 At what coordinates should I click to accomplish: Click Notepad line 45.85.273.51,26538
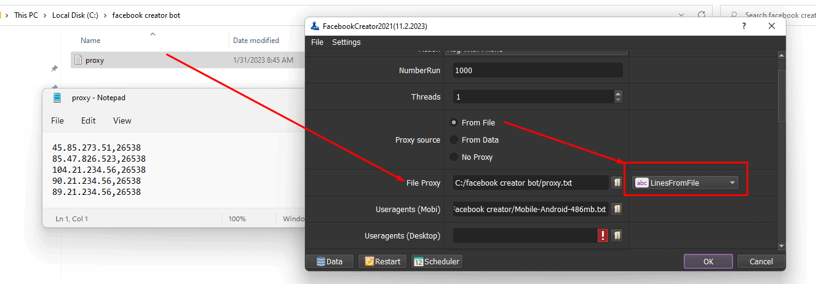coord(97,148)
